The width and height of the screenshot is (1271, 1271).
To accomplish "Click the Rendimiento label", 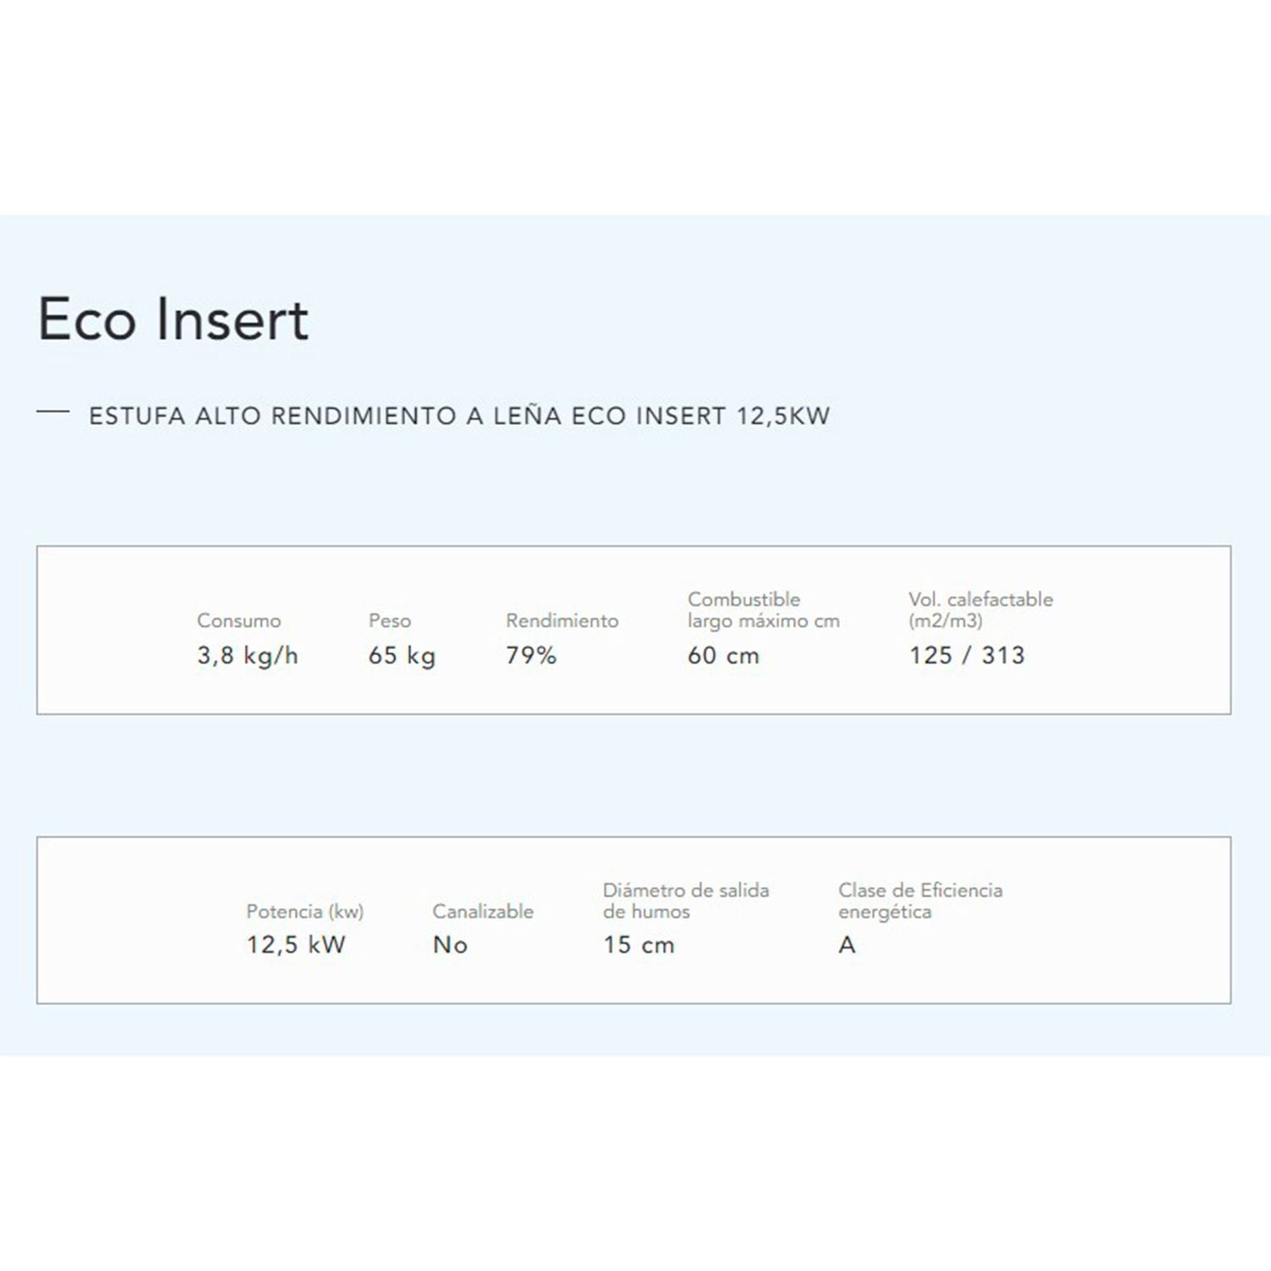I will click(x=562, y=621).
